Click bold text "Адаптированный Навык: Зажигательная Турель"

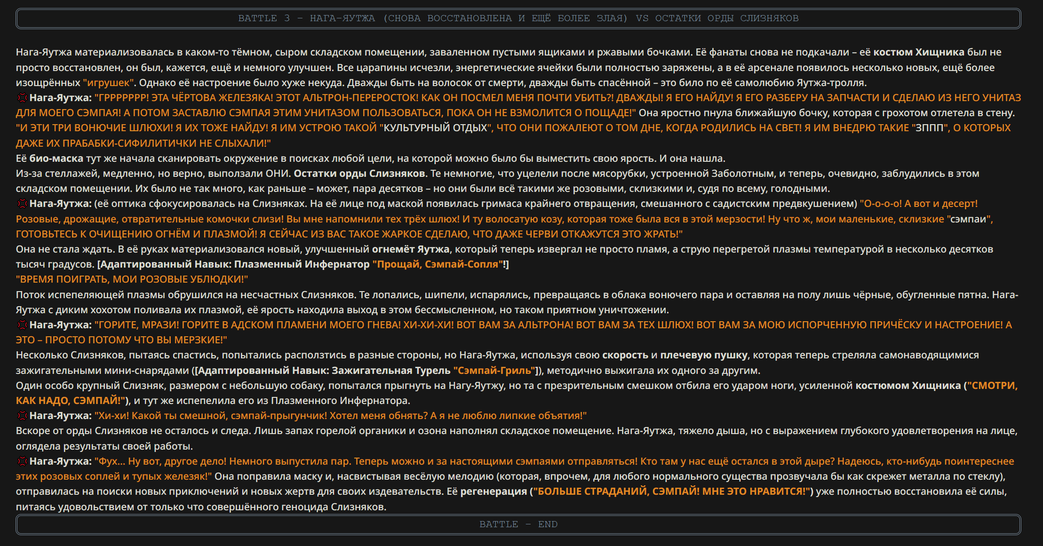coord(324,371)
